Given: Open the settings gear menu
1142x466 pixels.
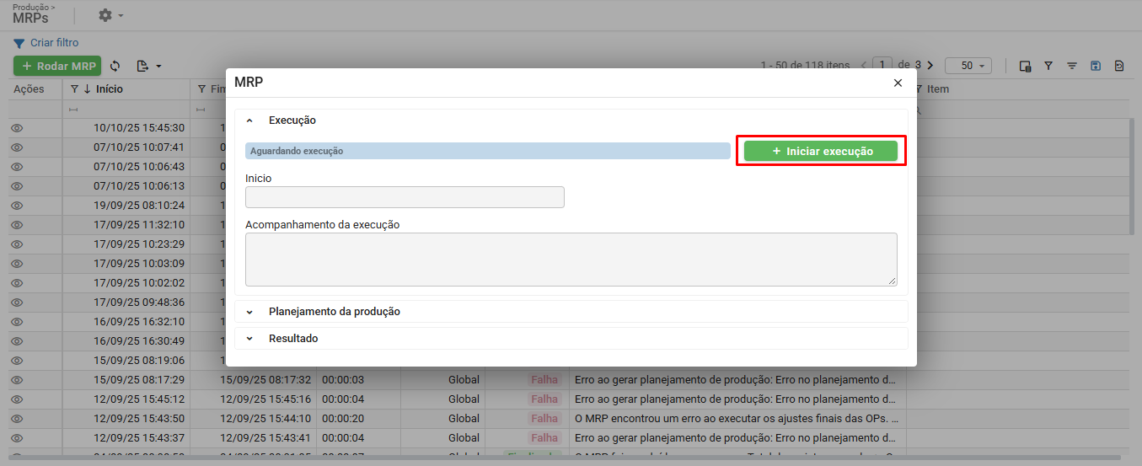Looking at the screenshot, I should (105, 15).
